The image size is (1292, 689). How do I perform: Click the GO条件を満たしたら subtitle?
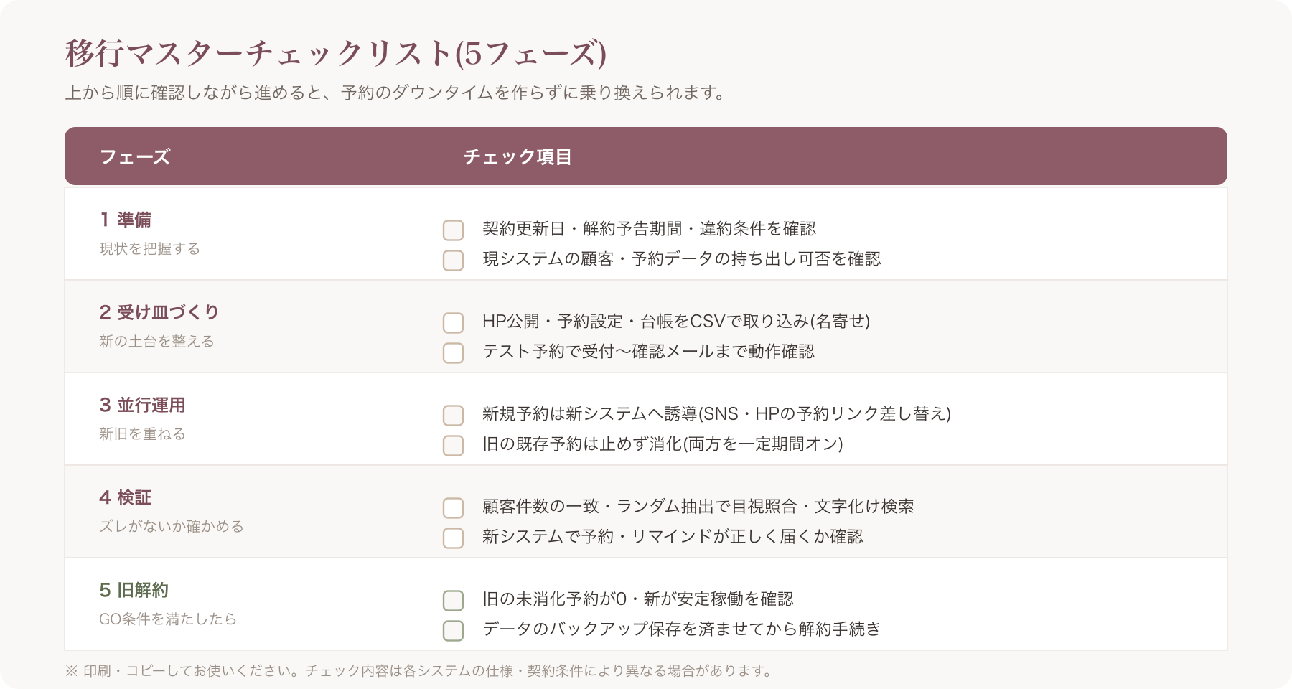[x=168, y=619]
